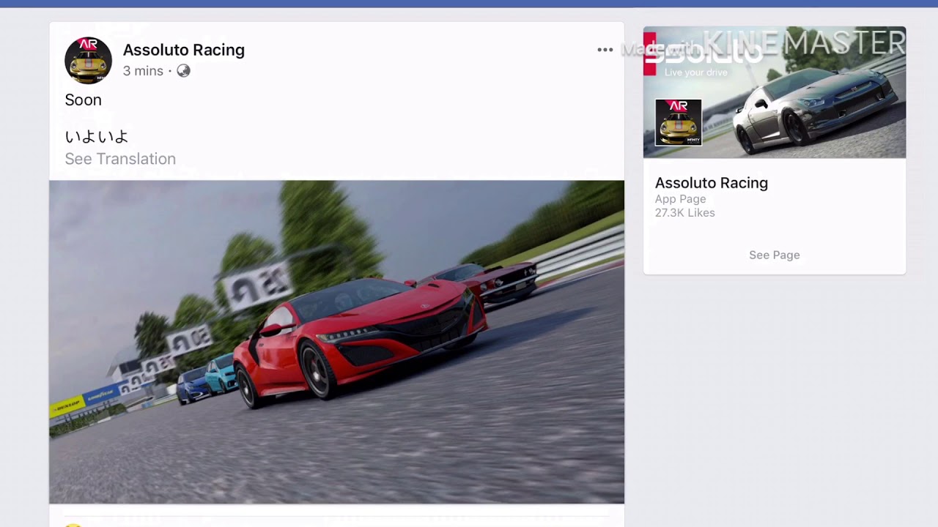The width and height of the screenshot is (938, 527).
Task: Open the post options three-dot menu
Action: 605,50
